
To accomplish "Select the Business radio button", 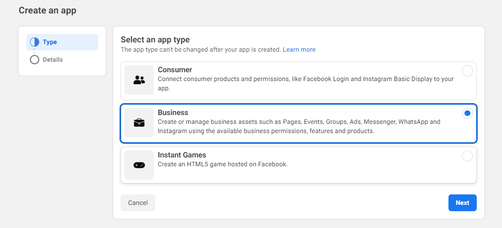I will click(467, 113).
